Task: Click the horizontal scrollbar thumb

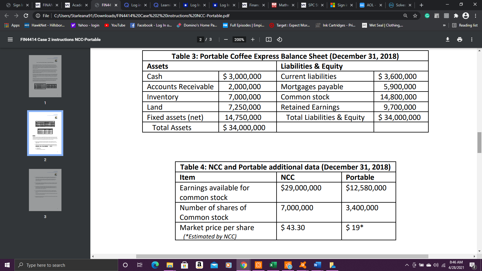Action: 282,256
